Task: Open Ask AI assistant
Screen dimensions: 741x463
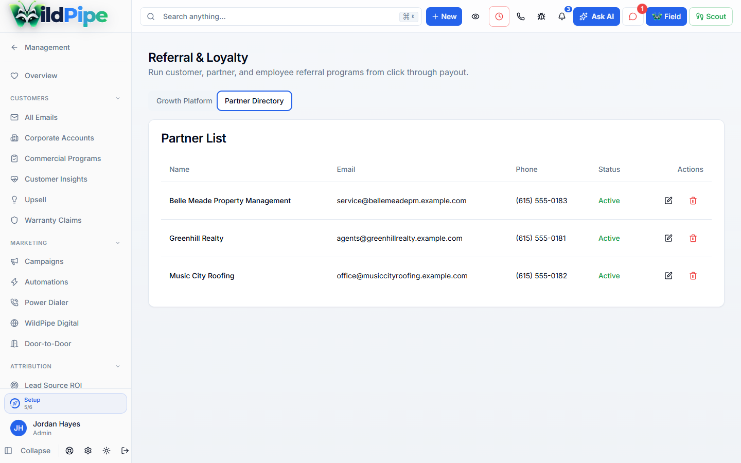Action: tap(596, 16)
